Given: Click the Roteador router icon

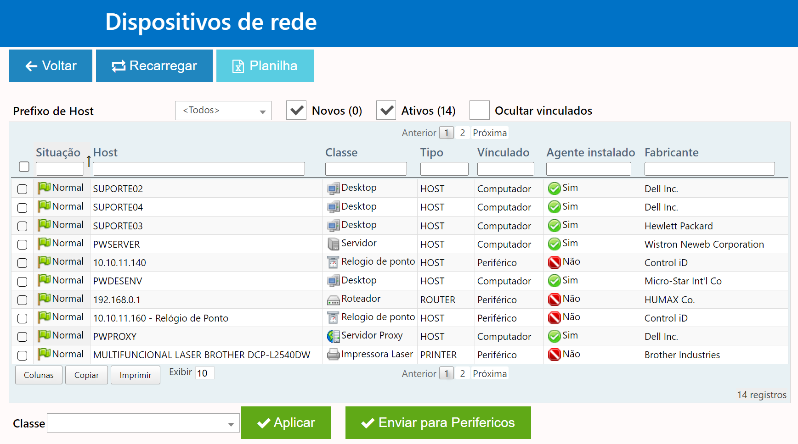Looking at the screenshot, I should point(334,299).
